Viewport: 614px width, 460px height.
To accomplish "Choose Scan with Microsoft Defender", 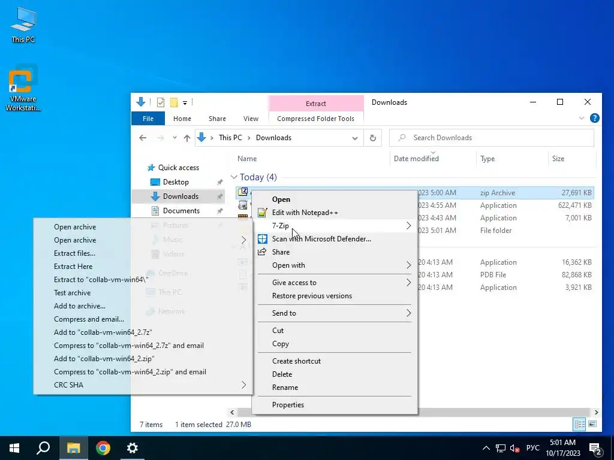I will coord(335,239).
